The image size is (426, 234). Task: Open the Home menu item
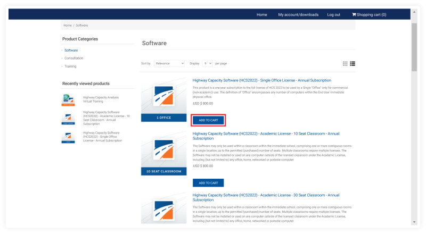(261, 14)
